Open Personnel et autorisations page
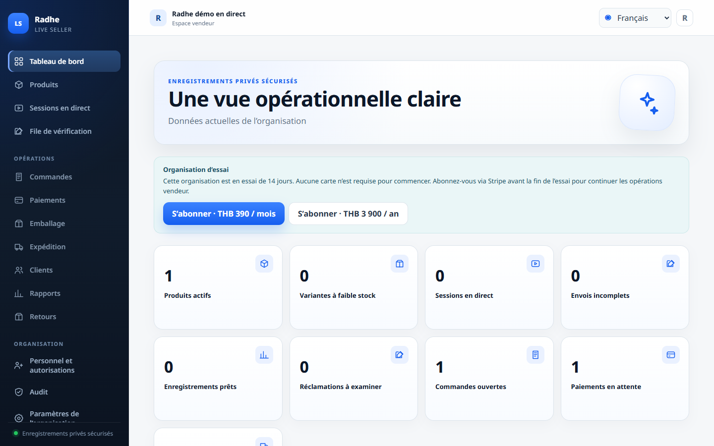This screenshot has height=446, width=714. (64, 366)
